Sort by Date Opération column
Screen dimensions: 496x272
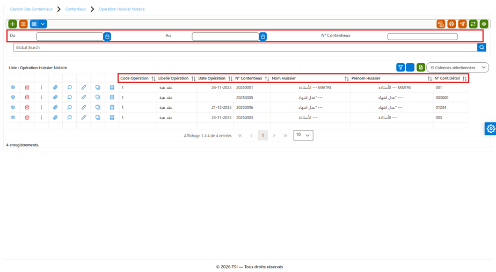[x=230, y=78]
